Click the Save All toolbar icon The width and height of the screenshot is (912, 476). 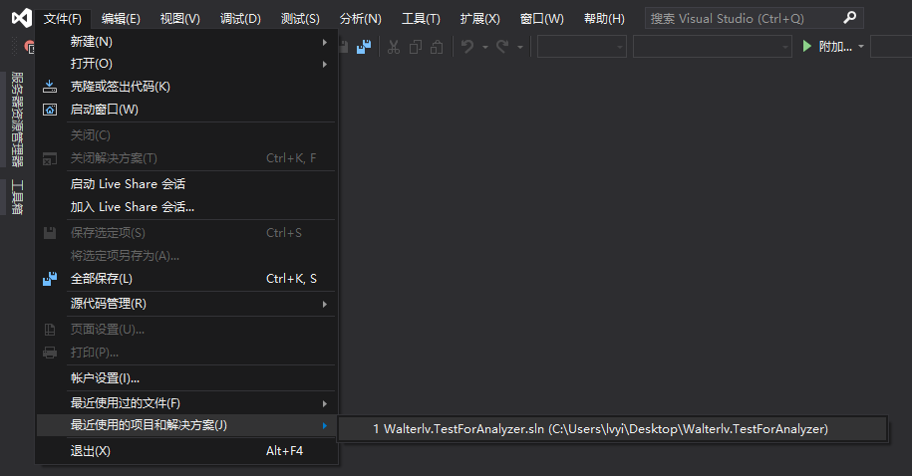click(x=364, y=47)
